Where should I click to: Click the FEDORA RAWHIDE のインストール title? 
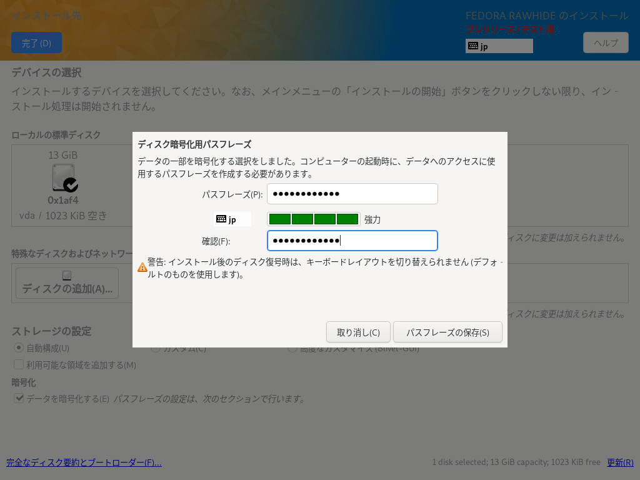[547, 16]
